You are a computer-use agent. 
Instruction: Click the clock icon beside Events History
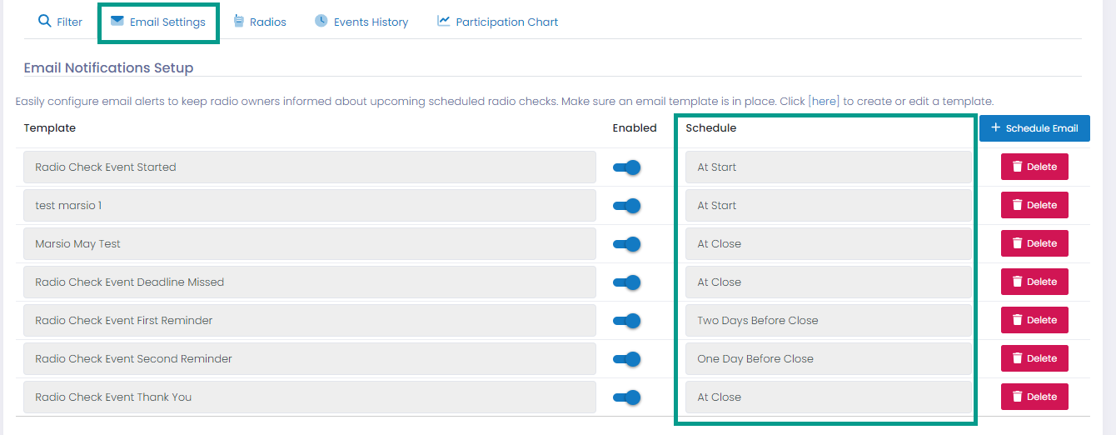point(321,21)
